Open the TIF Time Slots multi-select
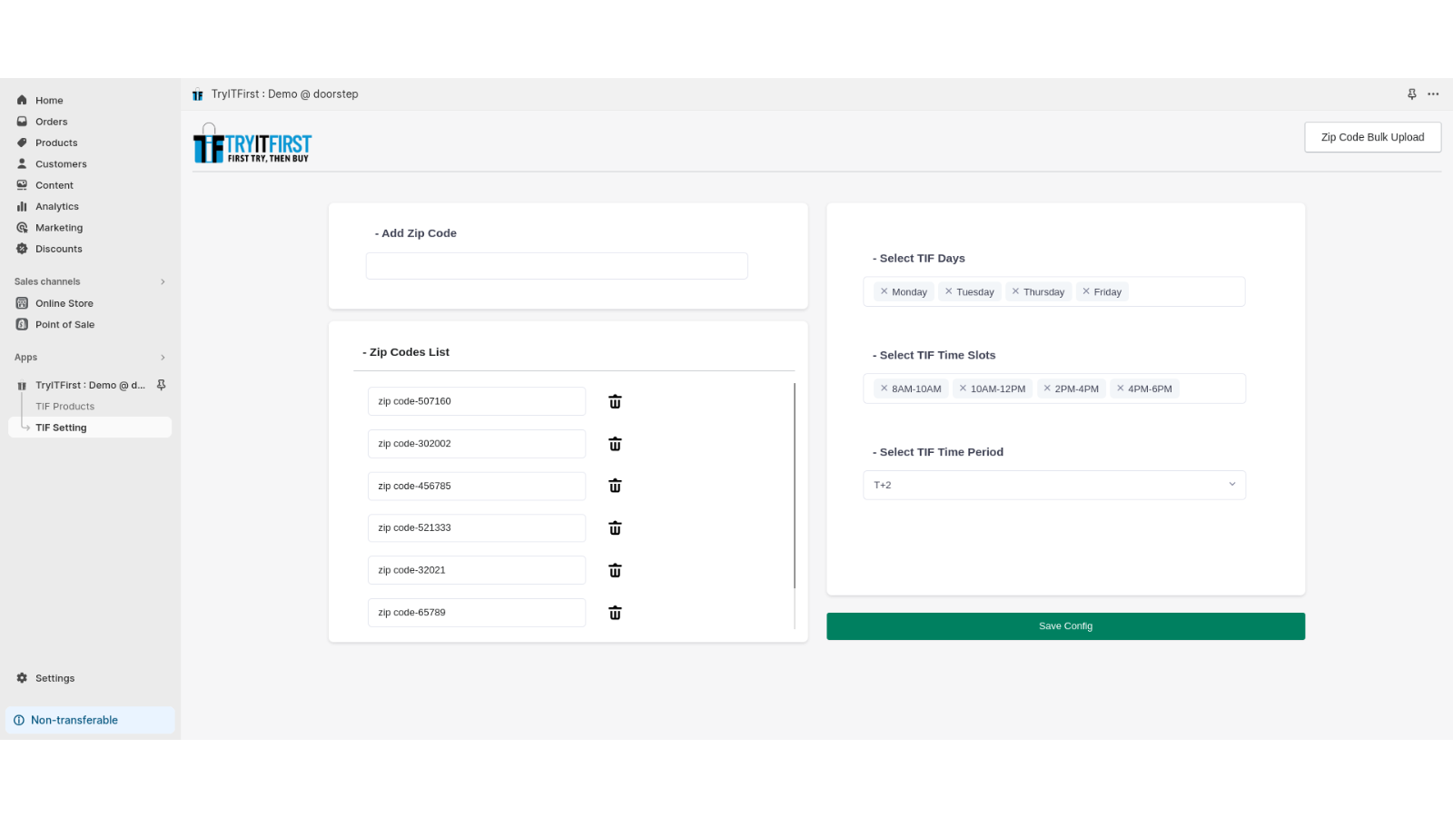This screenshot has height=817, width=1453. point(1054,389)
